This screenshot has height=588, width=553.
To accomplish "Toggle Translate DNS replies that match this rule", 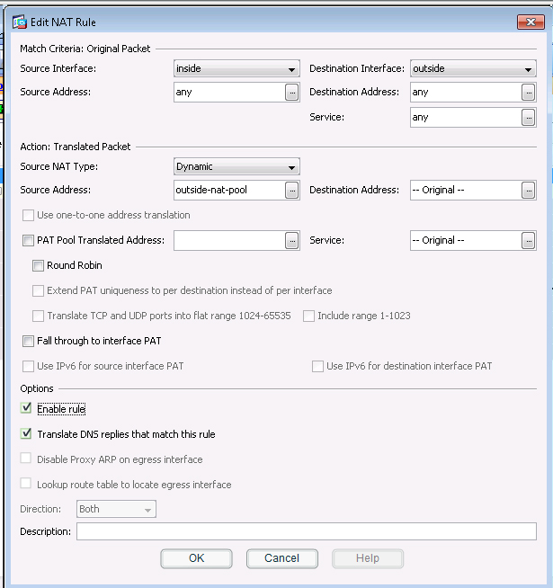I will 27,434.
